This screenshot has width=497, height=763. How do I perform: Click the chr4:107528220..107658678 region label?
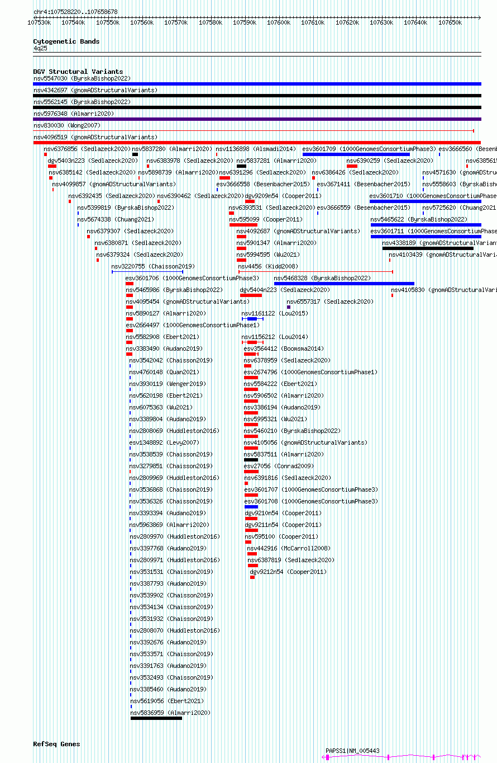[75, 12]
